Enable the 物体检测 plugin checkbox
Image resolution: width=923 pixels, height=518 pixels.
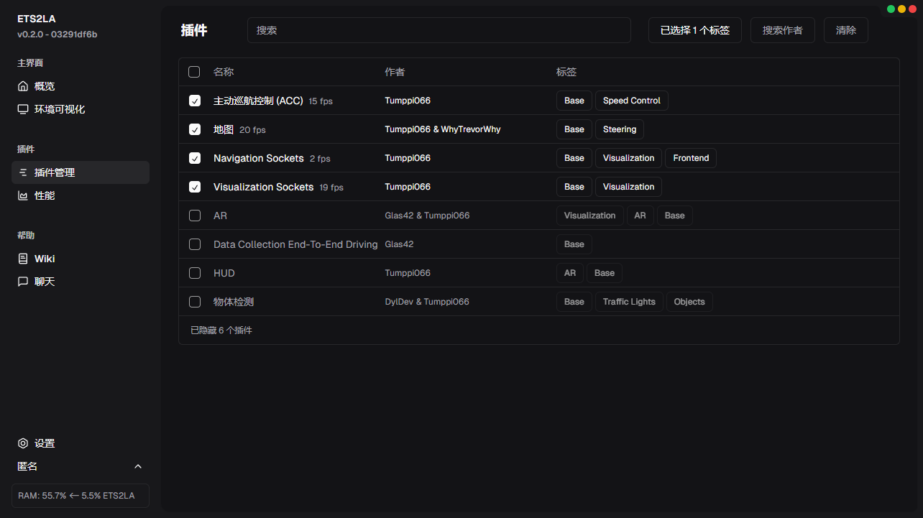[195, 302]
